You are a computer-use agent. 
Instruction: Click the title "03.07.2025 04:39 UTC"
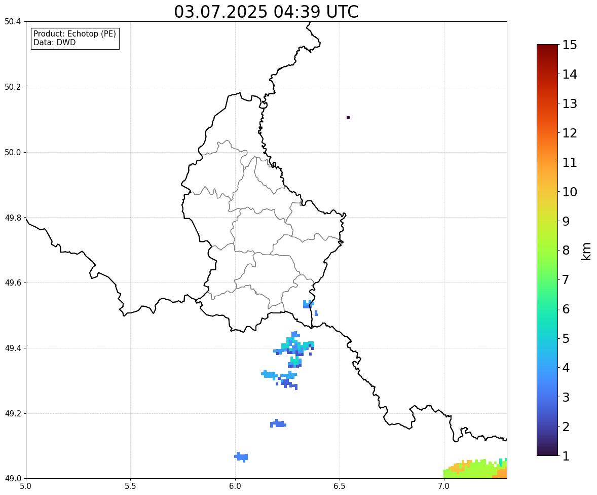pyautogui.click(x=266, y=12)
